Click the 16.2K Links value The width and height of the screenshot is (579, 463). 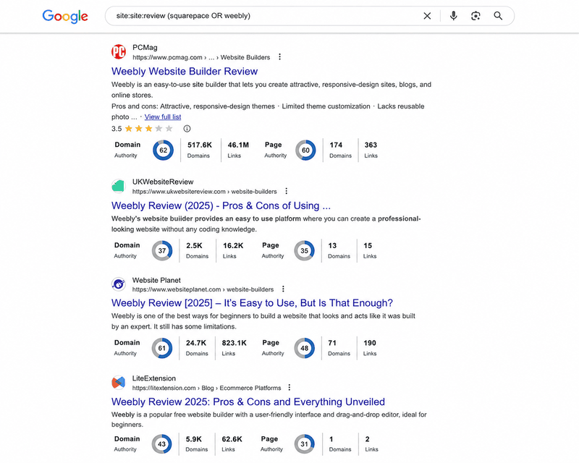pos(233,245)
